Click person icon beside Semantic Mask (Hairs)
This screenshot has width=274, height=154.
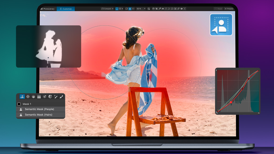(x=21, y=115)
